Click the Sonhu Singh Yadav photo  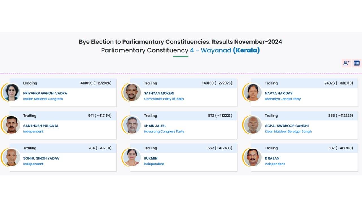click(x=11, y=157)
